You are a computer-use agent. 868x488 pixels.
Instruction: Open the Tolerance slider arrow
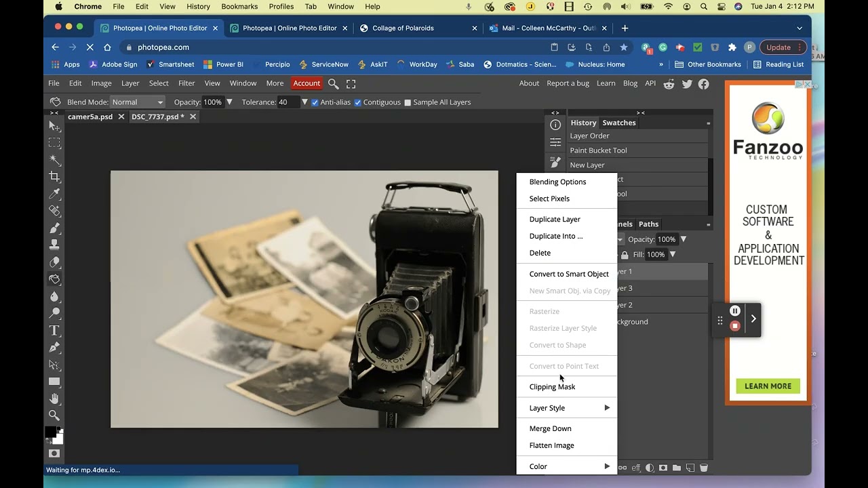coord(304,102)
